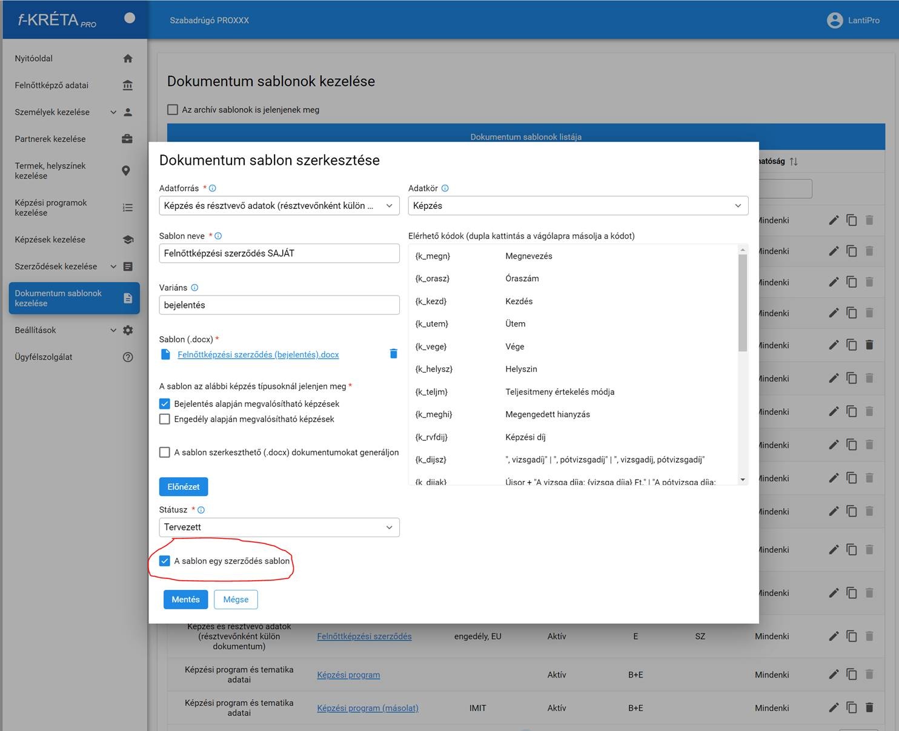
Task: Delete the uploaded docx file with trash icon
Action: pyautogui.click(x=393, y=354)
